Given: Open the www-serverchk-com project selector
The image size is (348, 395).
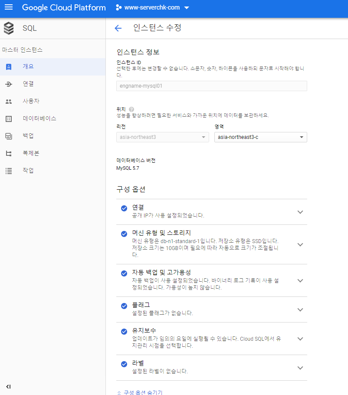Looking at the screenshot, I should (x=152, y=7).
